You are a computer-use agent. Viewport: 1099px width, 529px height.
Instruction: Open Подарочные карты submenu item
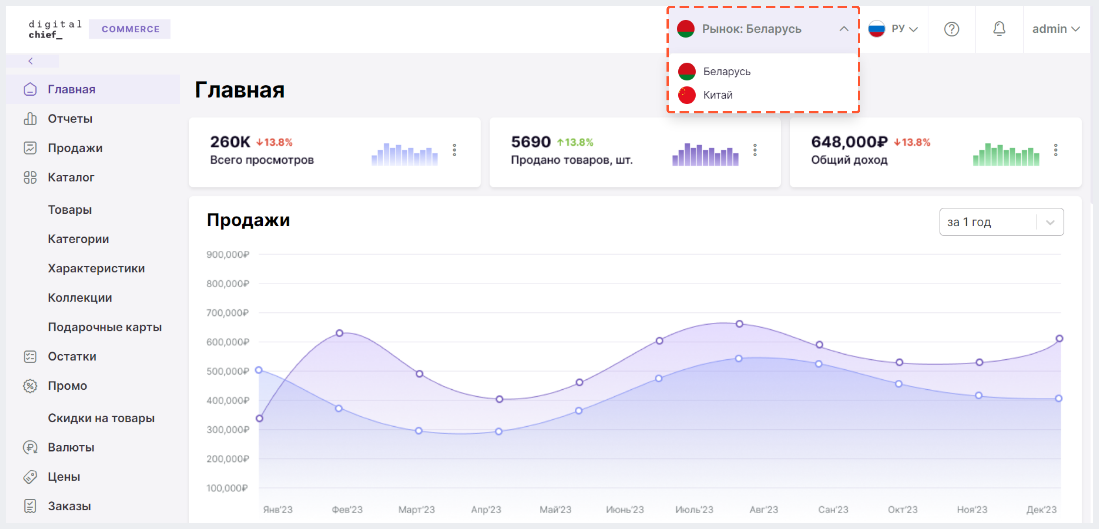pyautogui.click(x=104, y=327)
